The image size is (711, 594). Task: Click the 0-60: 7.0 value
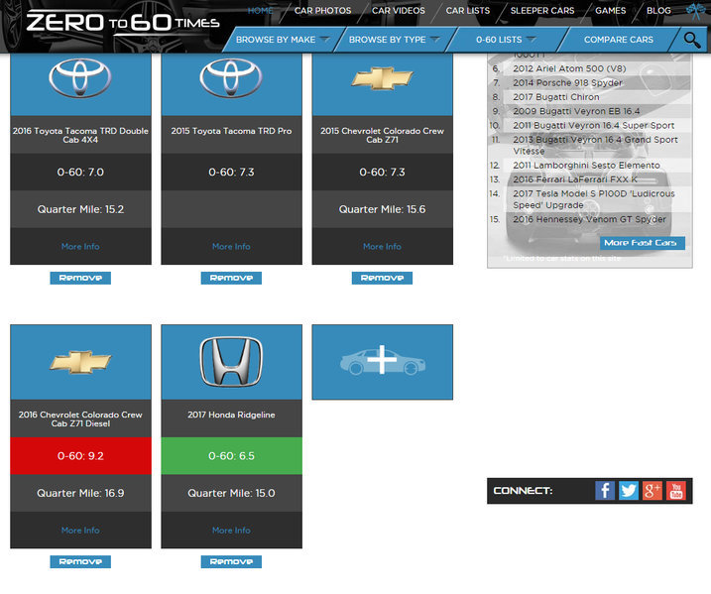(80, 173)
